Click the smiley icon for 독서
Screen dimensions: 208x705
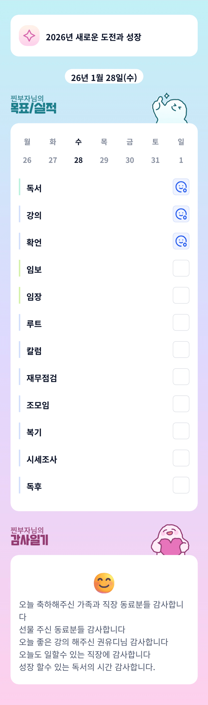pos(181,187)
